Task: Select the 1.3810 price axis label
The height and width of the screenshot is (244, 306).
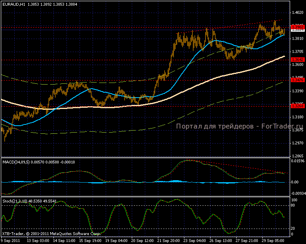Action: click(297, 39)
